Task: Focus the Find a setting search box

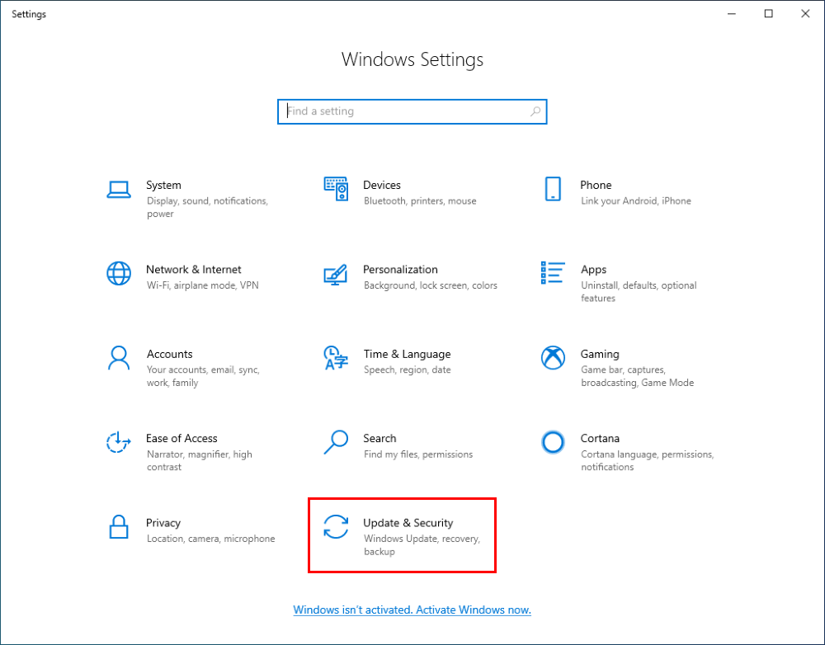Action: (x=404, y=111)
